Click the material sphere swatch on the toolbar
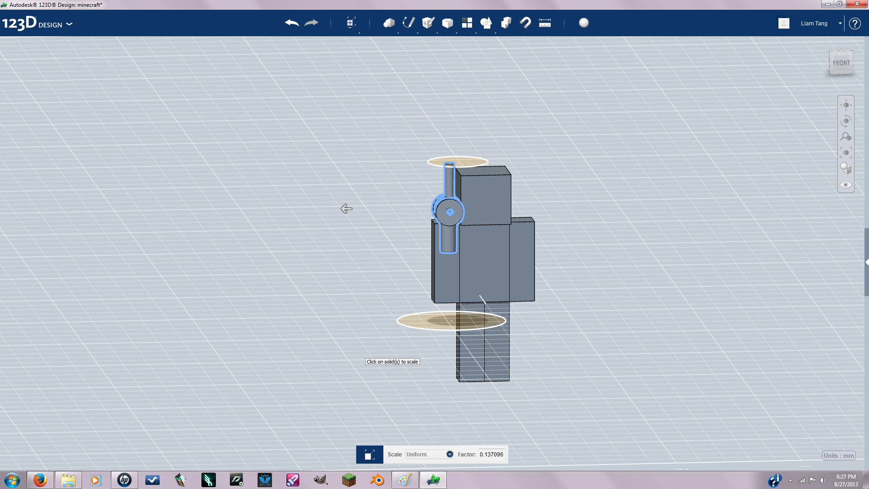Screen dimensions: 869x489 [584, 23]
